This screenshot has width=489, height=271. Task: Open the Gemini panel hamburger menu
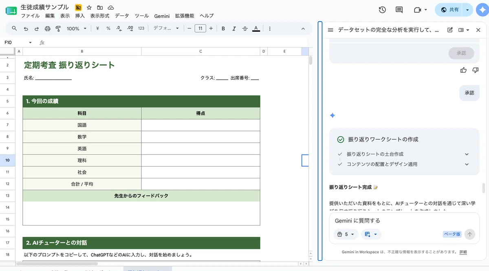pyautogui.click(x=330, y=30)
